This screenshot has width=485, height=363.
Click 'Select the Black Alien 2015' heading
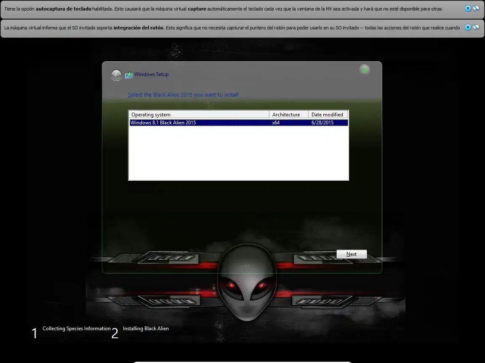pos(183,95)
